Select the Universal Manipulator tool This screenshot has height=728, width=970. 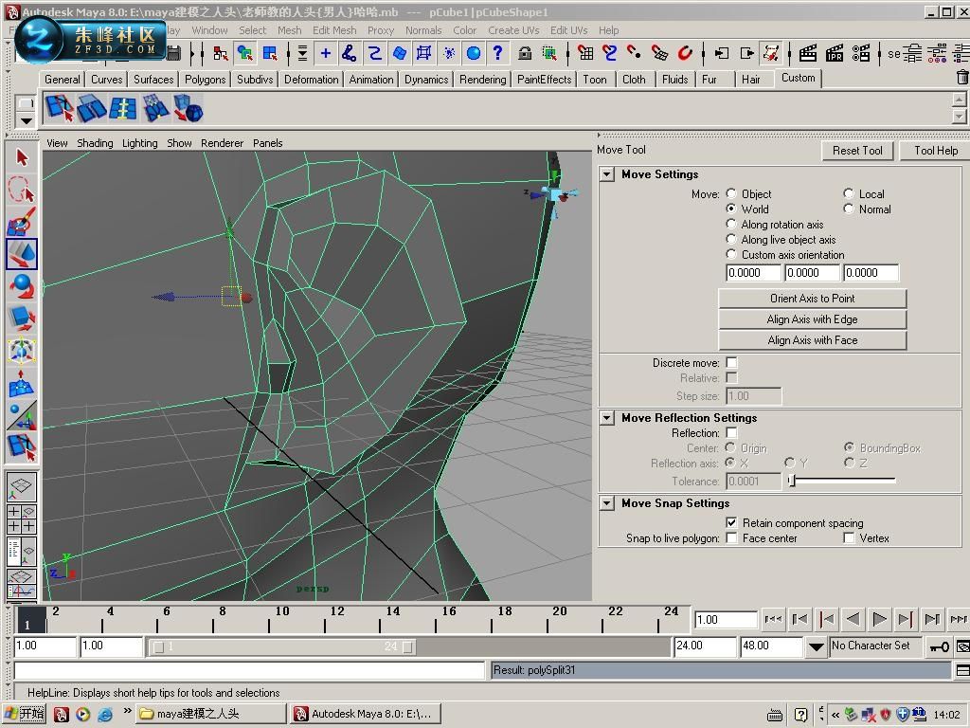tap(22, 351)
